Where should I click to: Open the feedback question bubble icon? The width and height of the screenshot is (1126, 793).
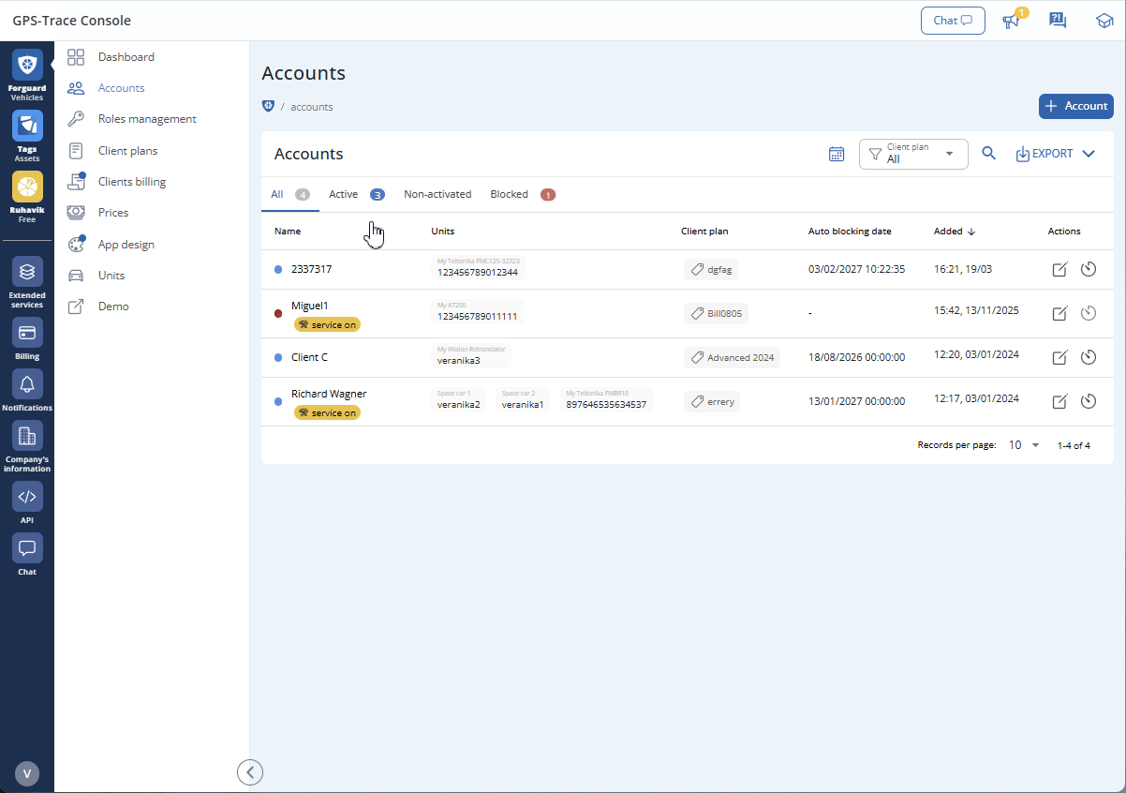pyautogui.click(x=1058, y=21)
